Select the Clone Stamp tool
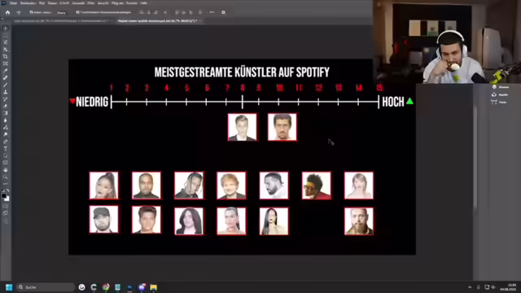This screenshot has width=521, height=293. coord(6,92)
